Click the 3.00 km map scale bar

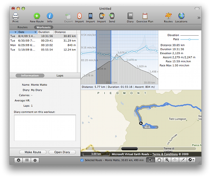point(96,154)
